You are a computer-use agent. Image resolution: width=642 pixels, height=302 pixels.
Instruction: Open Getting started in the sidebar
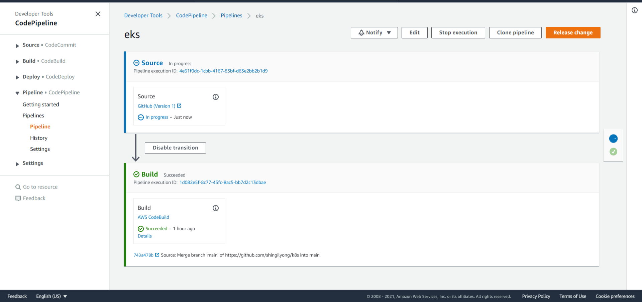(x=41, y=104)
